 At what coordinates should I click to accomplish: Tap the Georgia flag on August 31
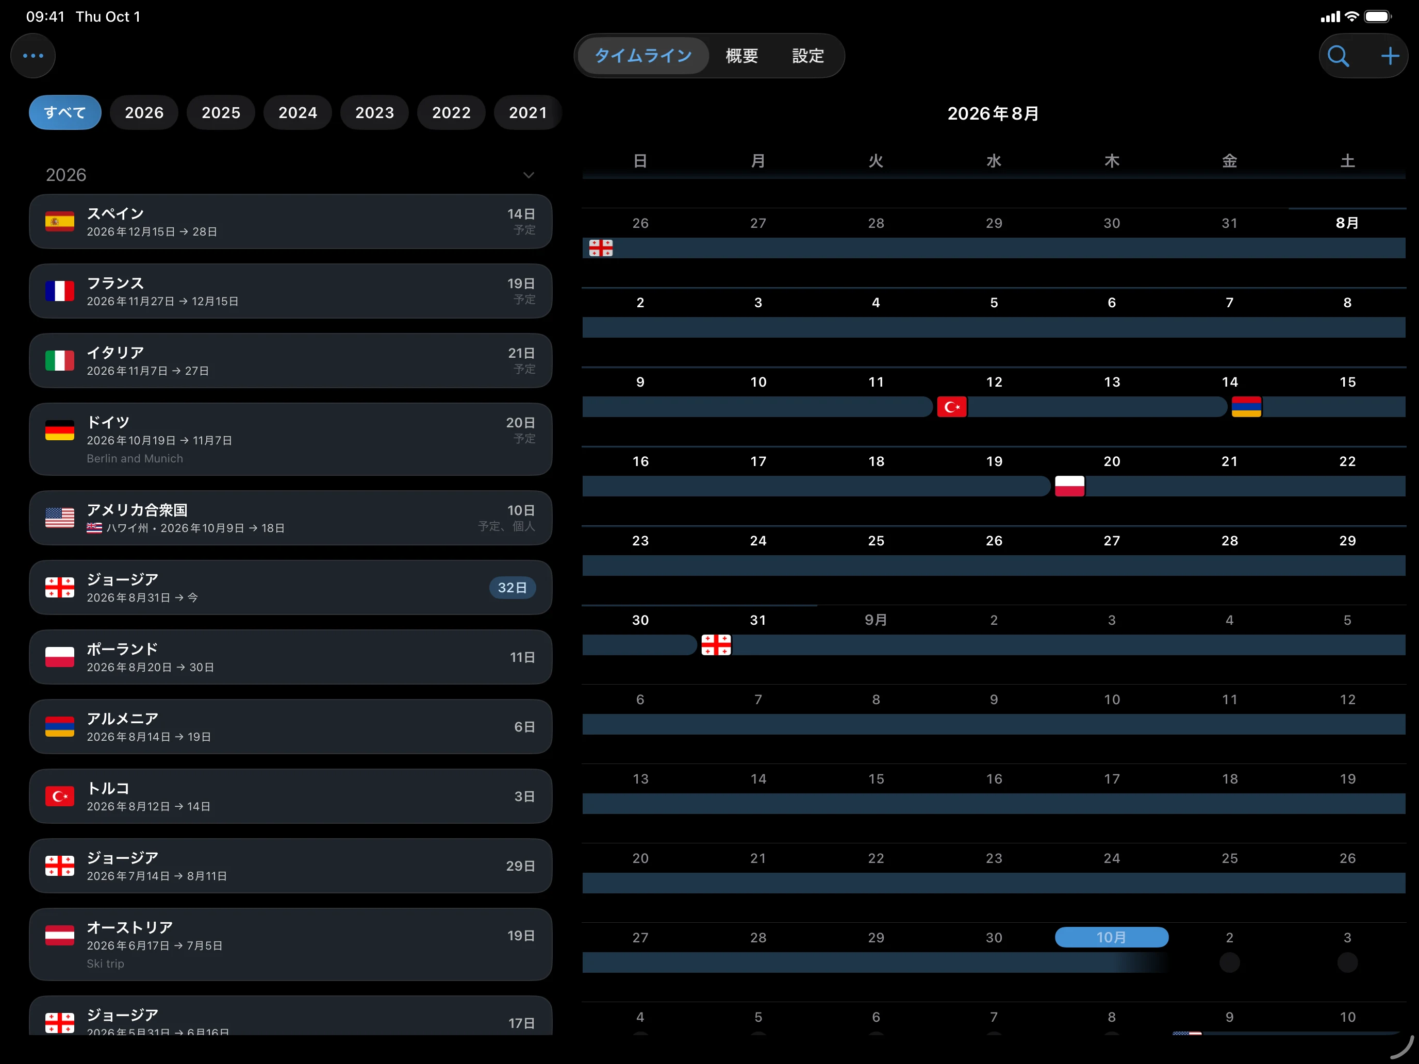click(x=716, y=644)
